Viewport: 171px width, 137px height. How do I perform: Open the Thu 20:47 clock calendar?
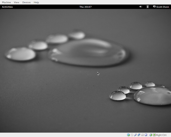(x=85, y=7)
